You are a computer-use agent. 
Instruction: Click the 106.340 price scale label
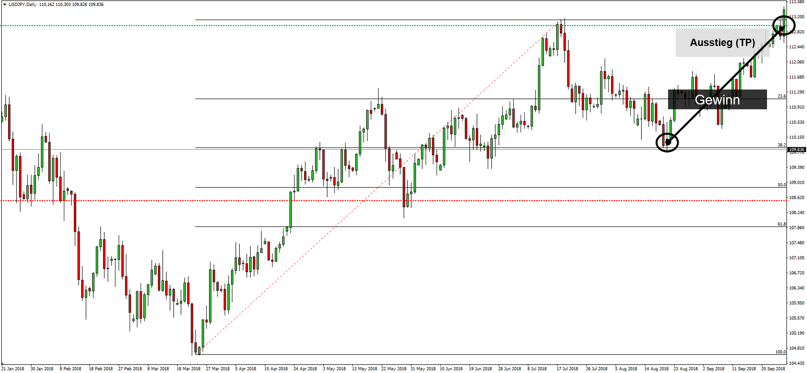tap(796, 288)
